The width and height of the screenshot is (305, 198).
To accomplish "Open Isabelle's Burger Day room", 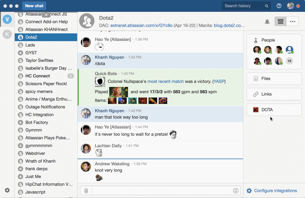I will 46,68.
